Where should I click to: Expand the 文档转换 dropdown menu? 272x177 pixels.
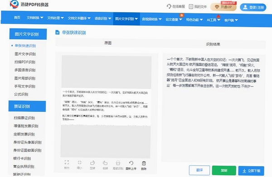coord(35,18)
